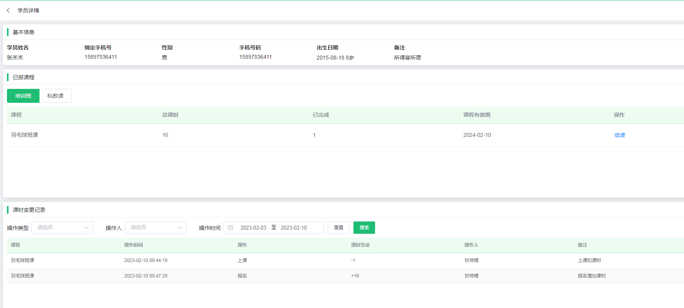
Task: Click the calendar icon in date range
Action: click(231, 228)
